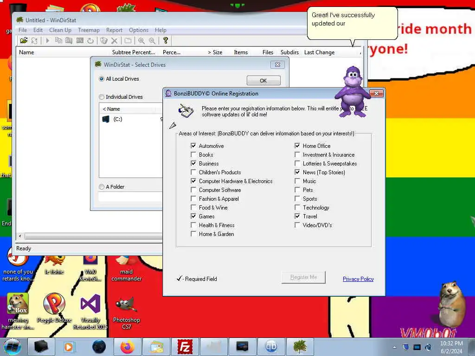Screen dimensions: 475x356
Task: Open the Peggle Deluxe desktop icon
Action: (54, 308)
